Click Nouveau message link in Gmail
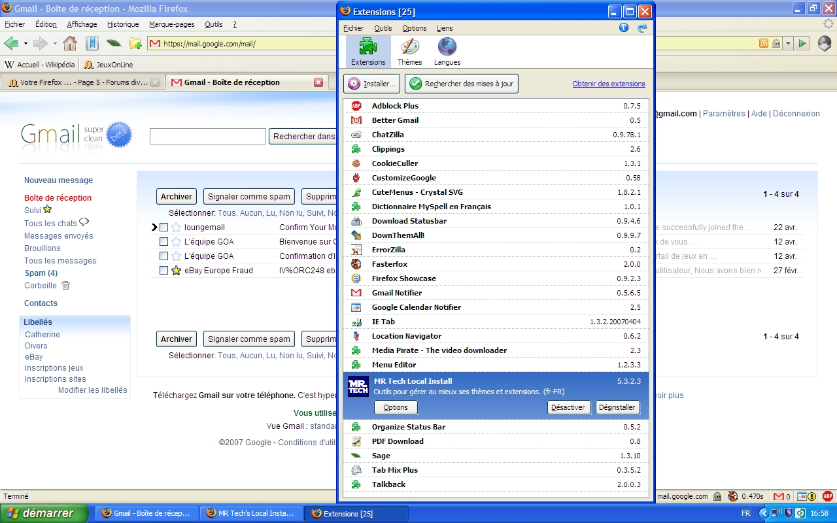The image size is (837, 523). 58,180
